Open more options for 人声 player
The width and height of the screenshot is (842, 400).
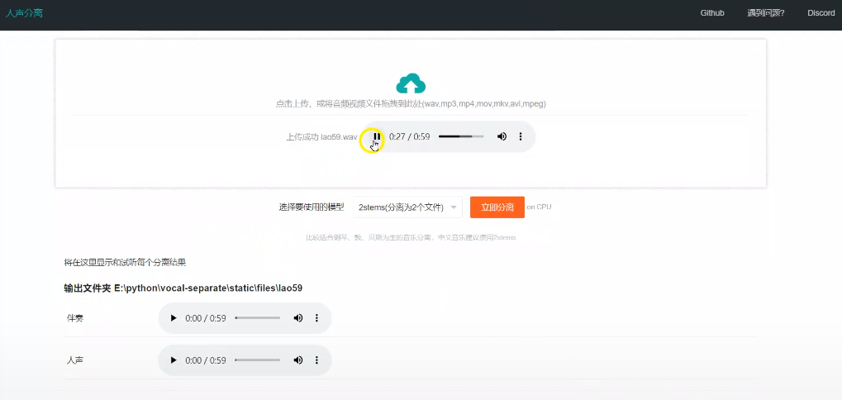[x=316, y=360]
